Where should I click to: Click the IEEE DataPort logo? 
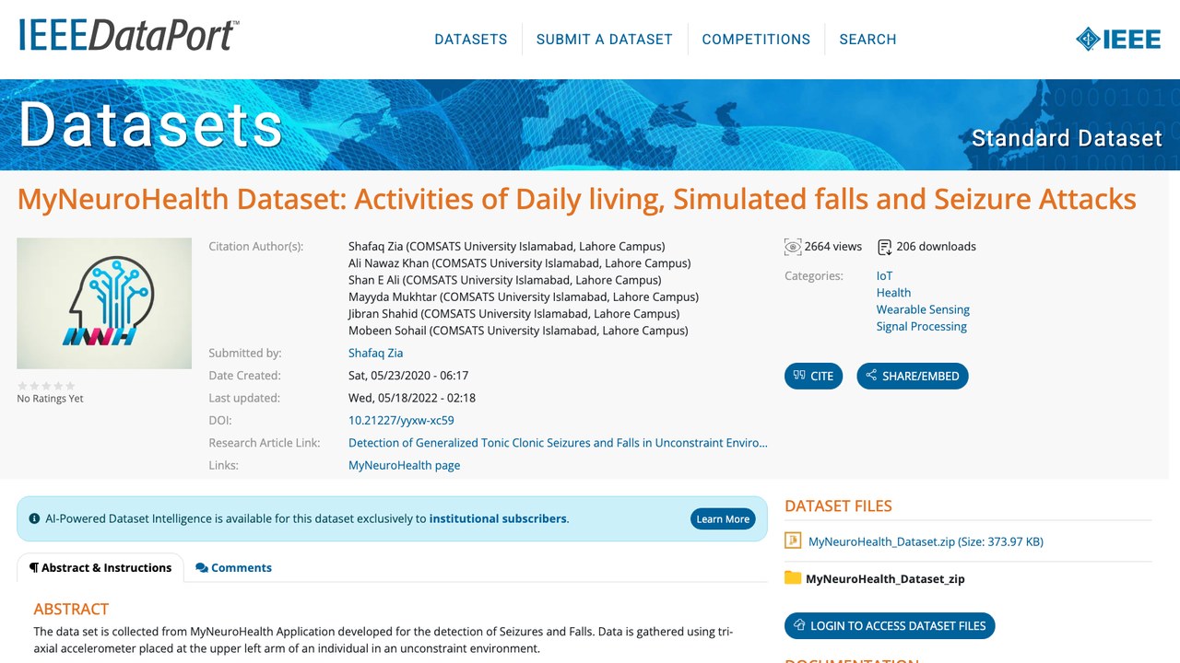[x=128, y=35]
